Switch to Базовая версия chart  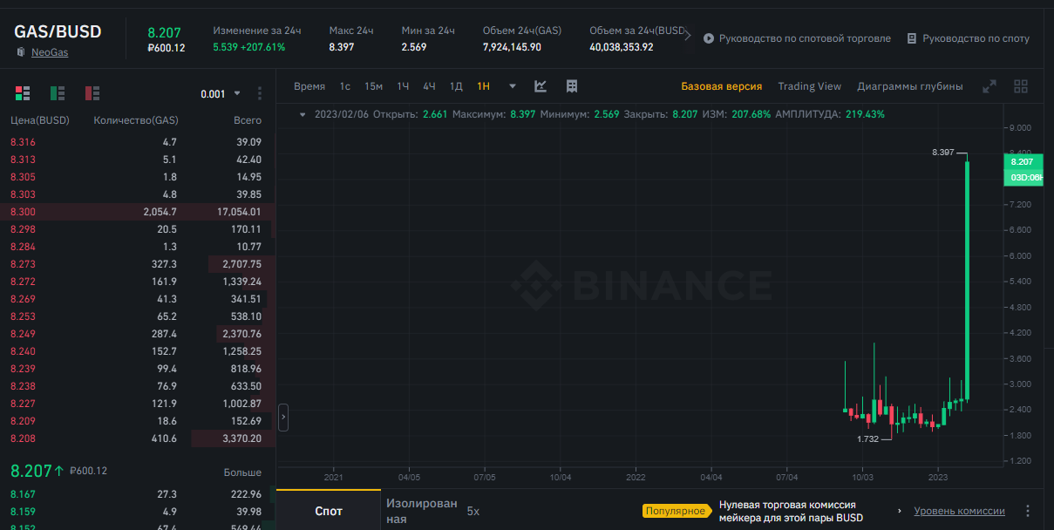722,86
